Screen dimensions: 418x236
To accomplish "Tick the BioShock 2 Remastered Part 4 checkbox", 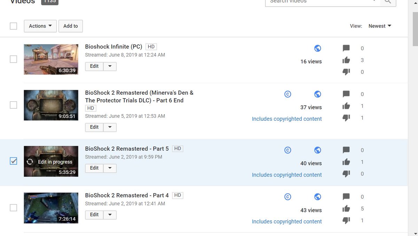I will point(13,207).
